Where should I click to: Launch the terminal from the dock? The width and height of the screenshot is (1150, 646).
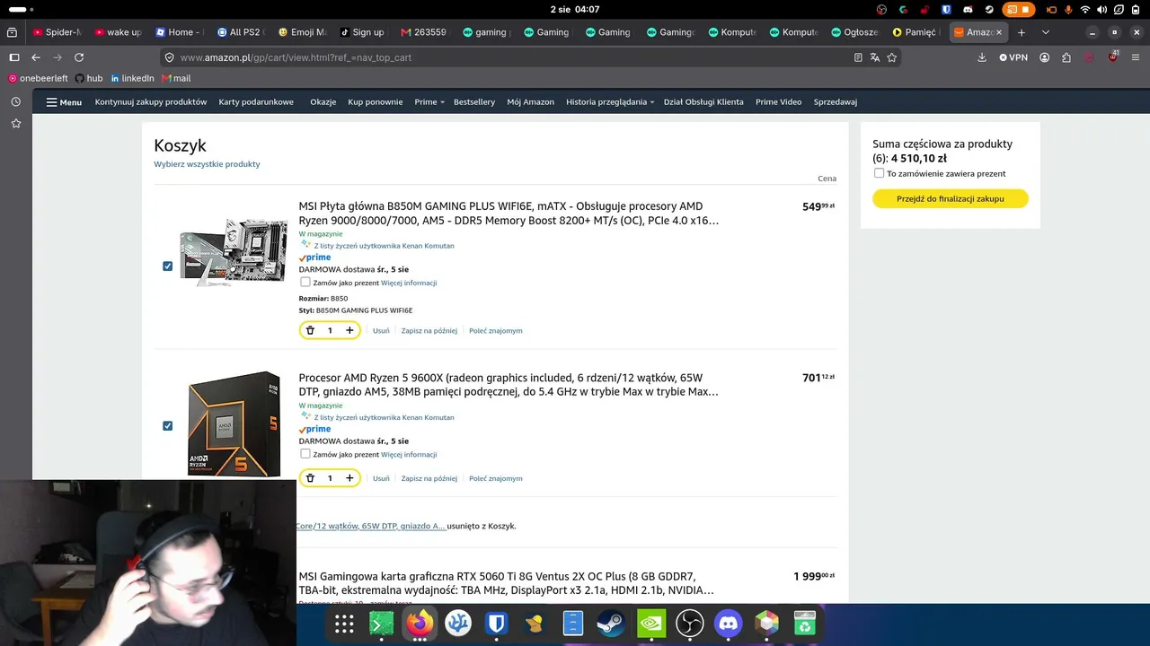pos(382,624)
